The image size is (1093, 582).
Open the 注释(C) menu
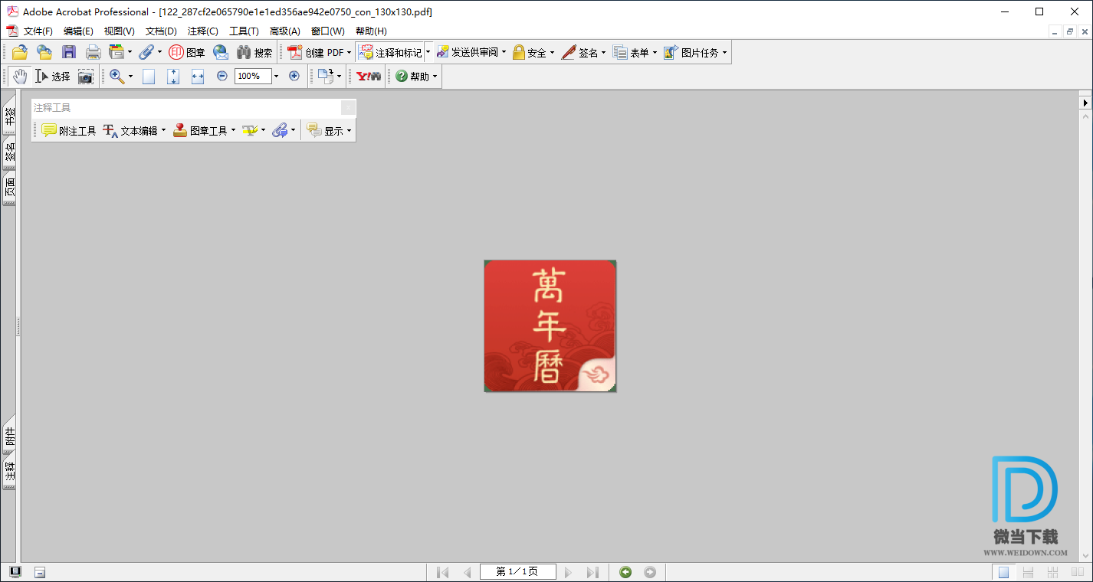pos(203,31)
